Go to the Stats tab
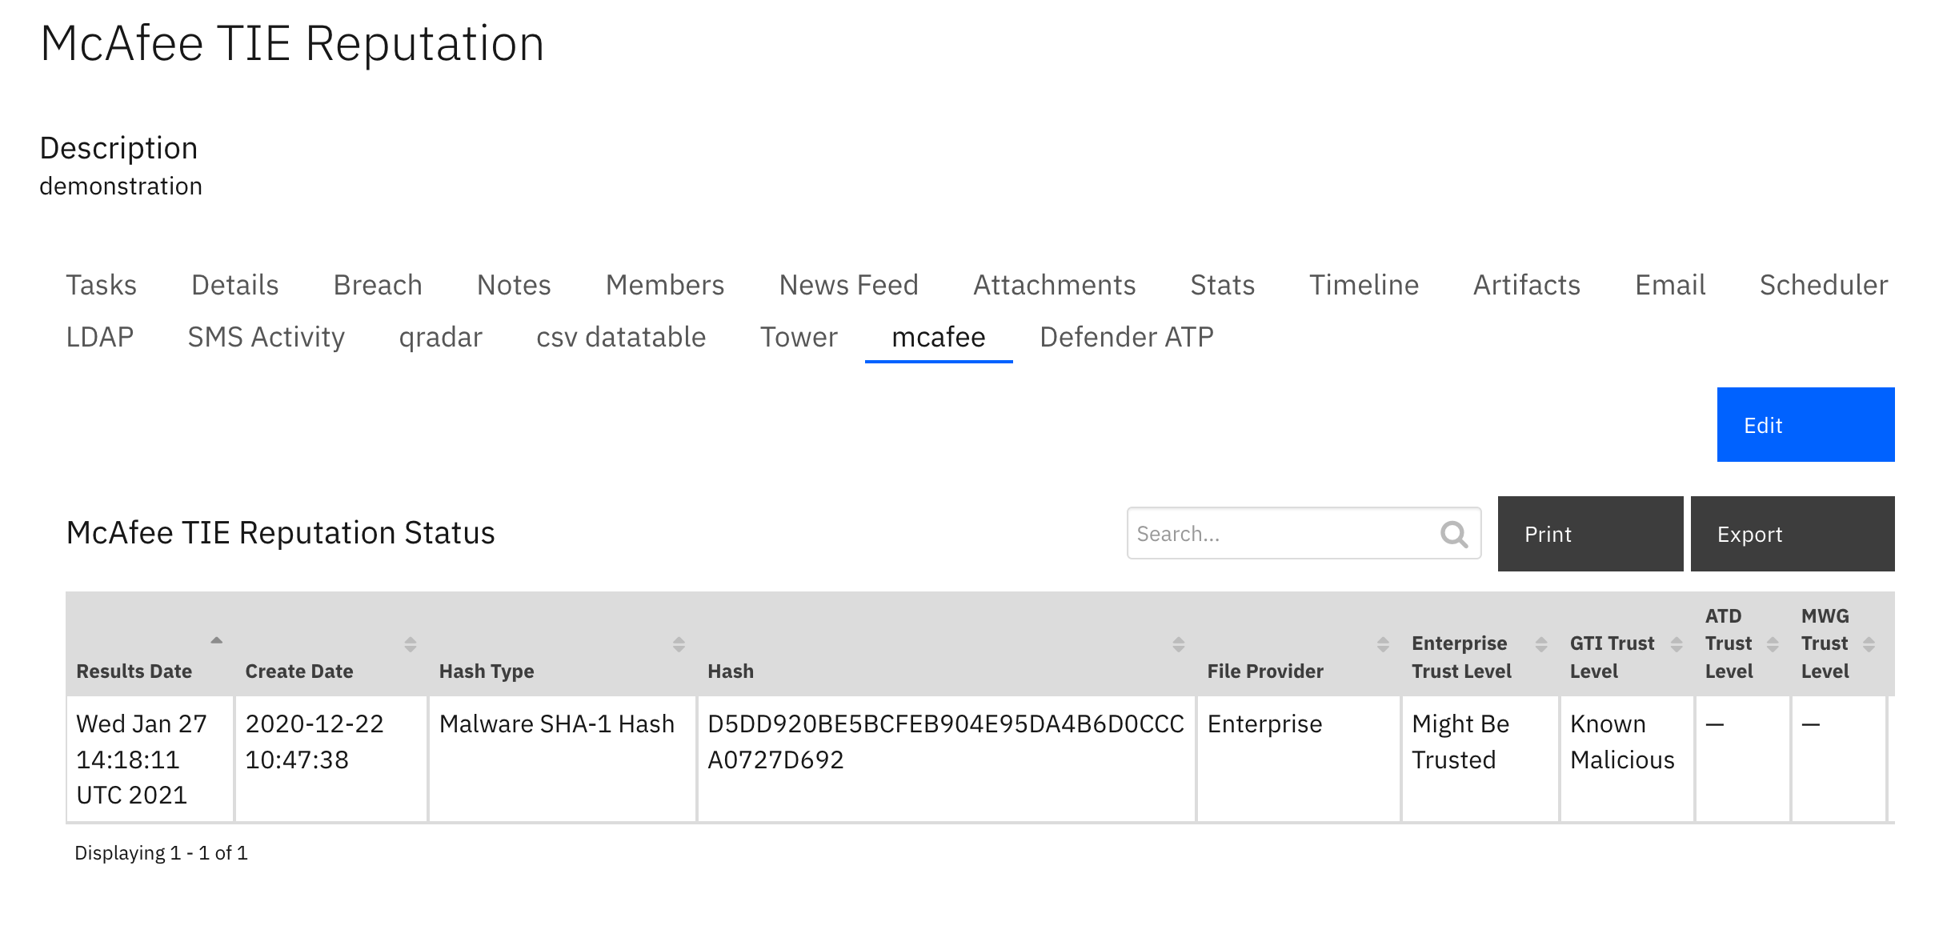Viewport: 1959px width, 930px height. click(x=1222, y=285)
